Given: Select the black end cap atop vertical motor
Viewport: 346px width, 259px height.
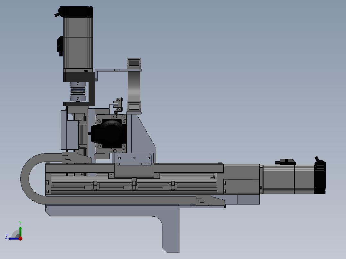Looking at the screenshot, I should (x=75, y=12).
